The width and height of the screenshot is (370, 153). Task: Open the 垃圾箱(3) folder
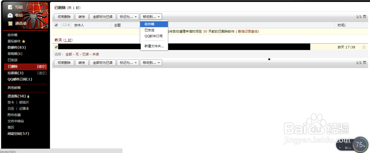[16, 73]
